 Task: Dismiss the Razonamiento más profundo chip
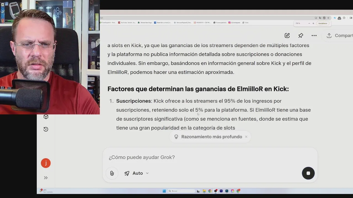click(x=246, y=137)
